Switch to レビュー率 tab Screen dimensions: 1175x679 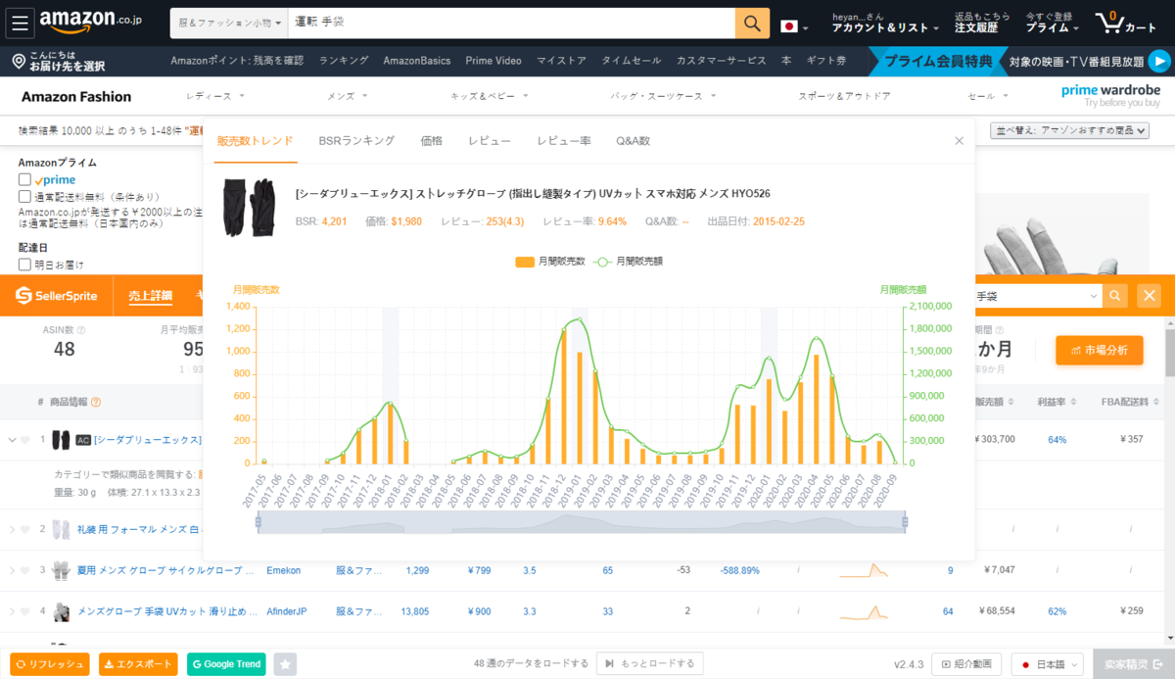(564, 141)
